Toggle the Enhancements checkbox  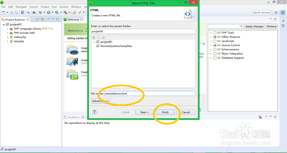(215, 49)
